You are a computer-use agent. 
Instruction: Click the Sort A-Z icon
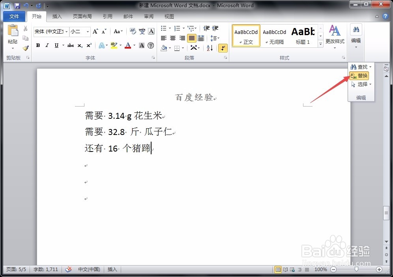(210, 48)
